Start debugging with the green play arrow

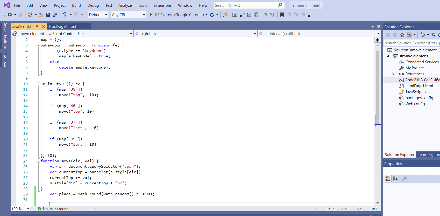point(151,15)
